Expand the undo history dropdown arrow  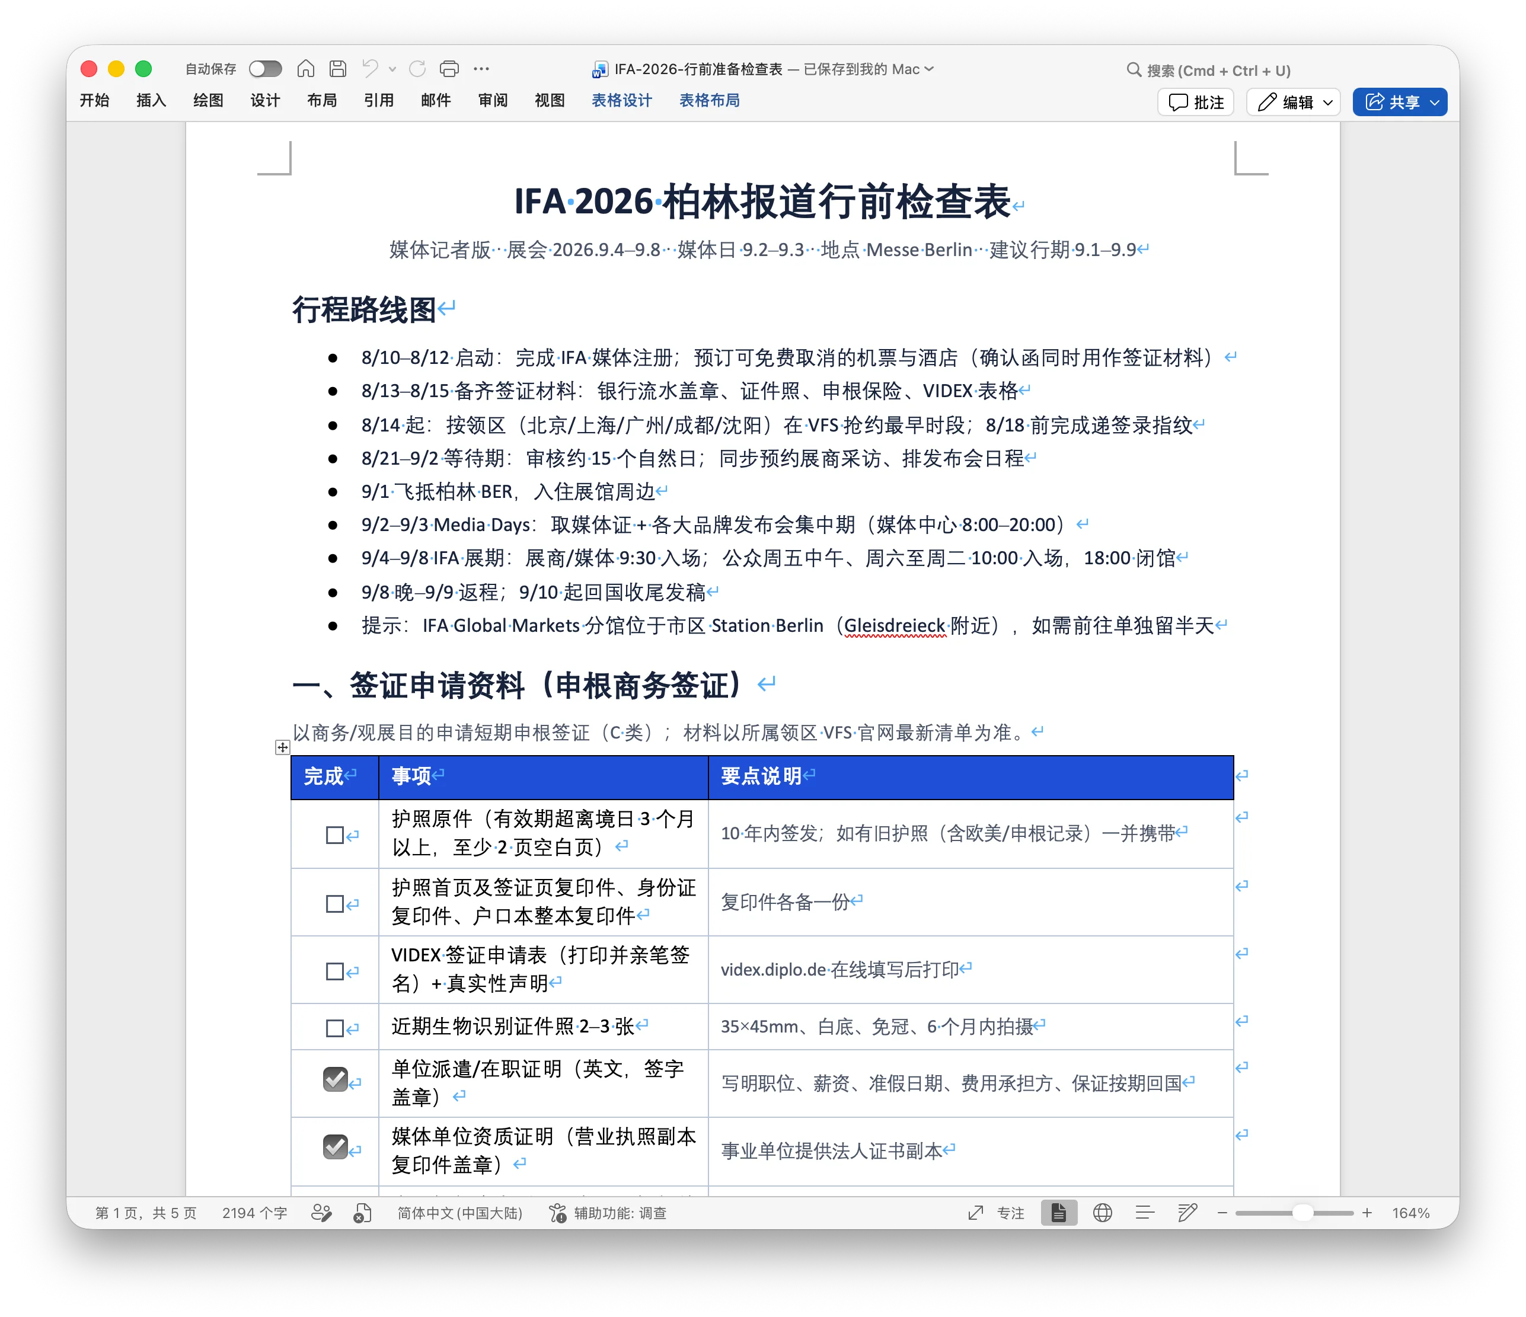pyautogui.click(x=392, y=69)
